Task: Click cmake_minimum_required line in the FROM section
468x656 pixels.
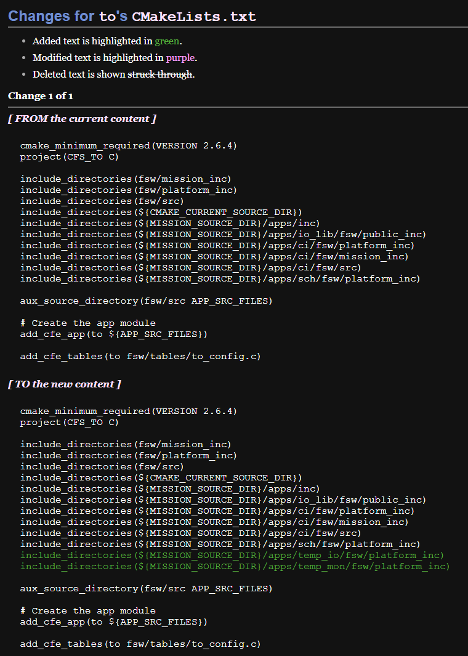Action: pos(128,146)
